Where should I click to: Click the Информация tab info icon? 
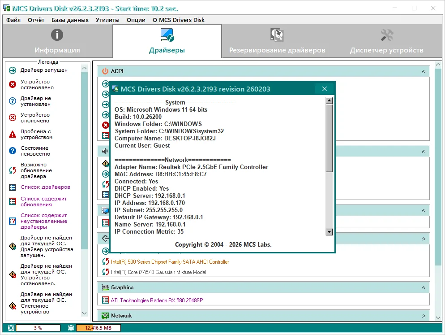(57, 35)
